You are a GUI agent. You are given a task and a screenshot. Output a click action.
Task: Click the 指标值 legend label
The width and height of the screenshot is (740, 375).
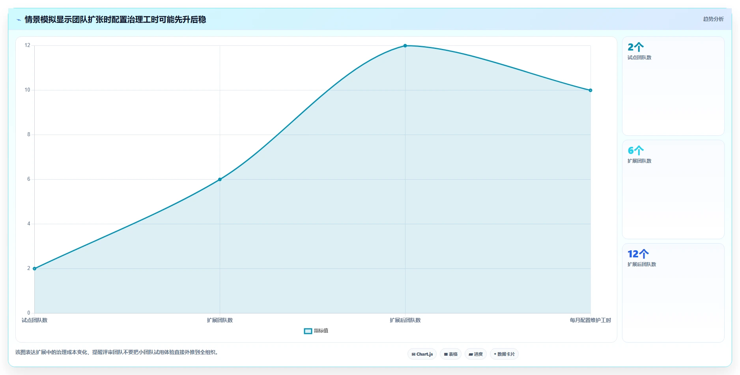[x=321, y=331]
